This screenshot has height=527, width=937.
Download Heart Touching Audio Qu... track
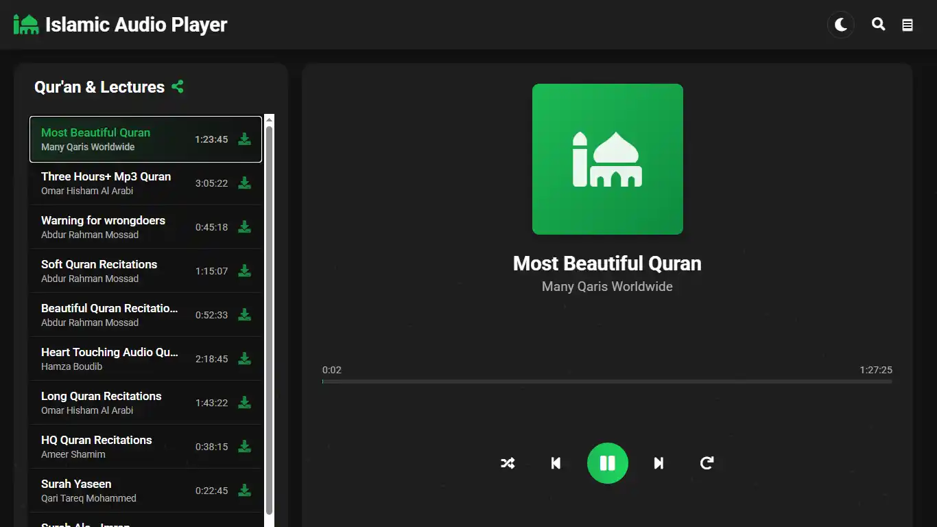(x=244, y=359)
